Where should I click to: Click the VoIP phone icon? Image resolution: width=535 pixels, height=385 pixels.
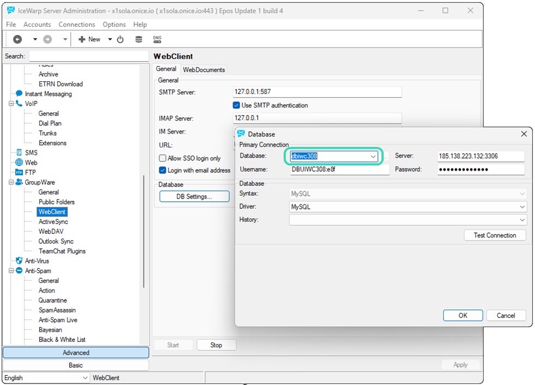pos(19,103)
